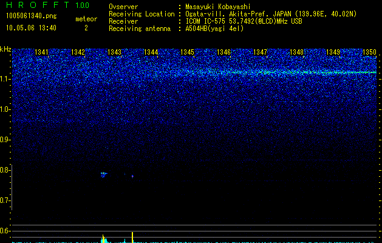382x243 pixels.
Task: Click the date stamp 10.05.06 13:40
Action: pyautogui.click(x=31, y=28)
